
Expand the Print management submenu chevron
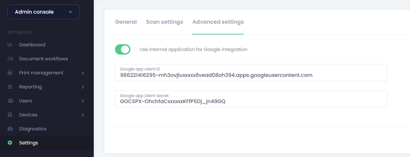click(83, 73)
